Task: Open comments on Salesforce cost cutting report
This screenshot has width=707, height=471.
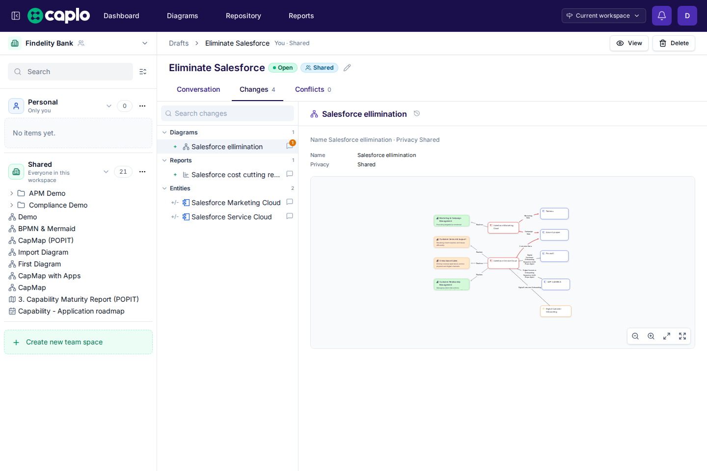Action: coord(290,174)
